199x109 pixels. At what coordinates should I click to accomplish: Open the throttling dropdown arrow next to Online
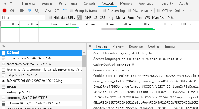[x=191, y=10]
